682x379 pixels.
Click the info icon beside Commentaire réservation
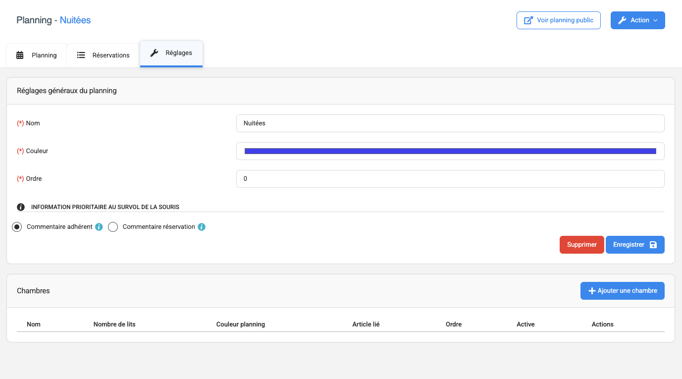(202, 227)
